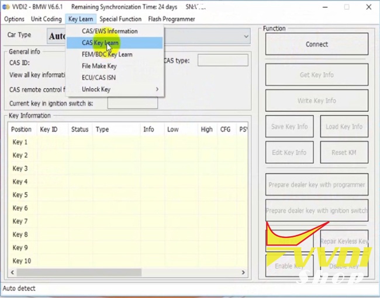
Task: Select File Make Key entry
Action: [x=115, y=66]
